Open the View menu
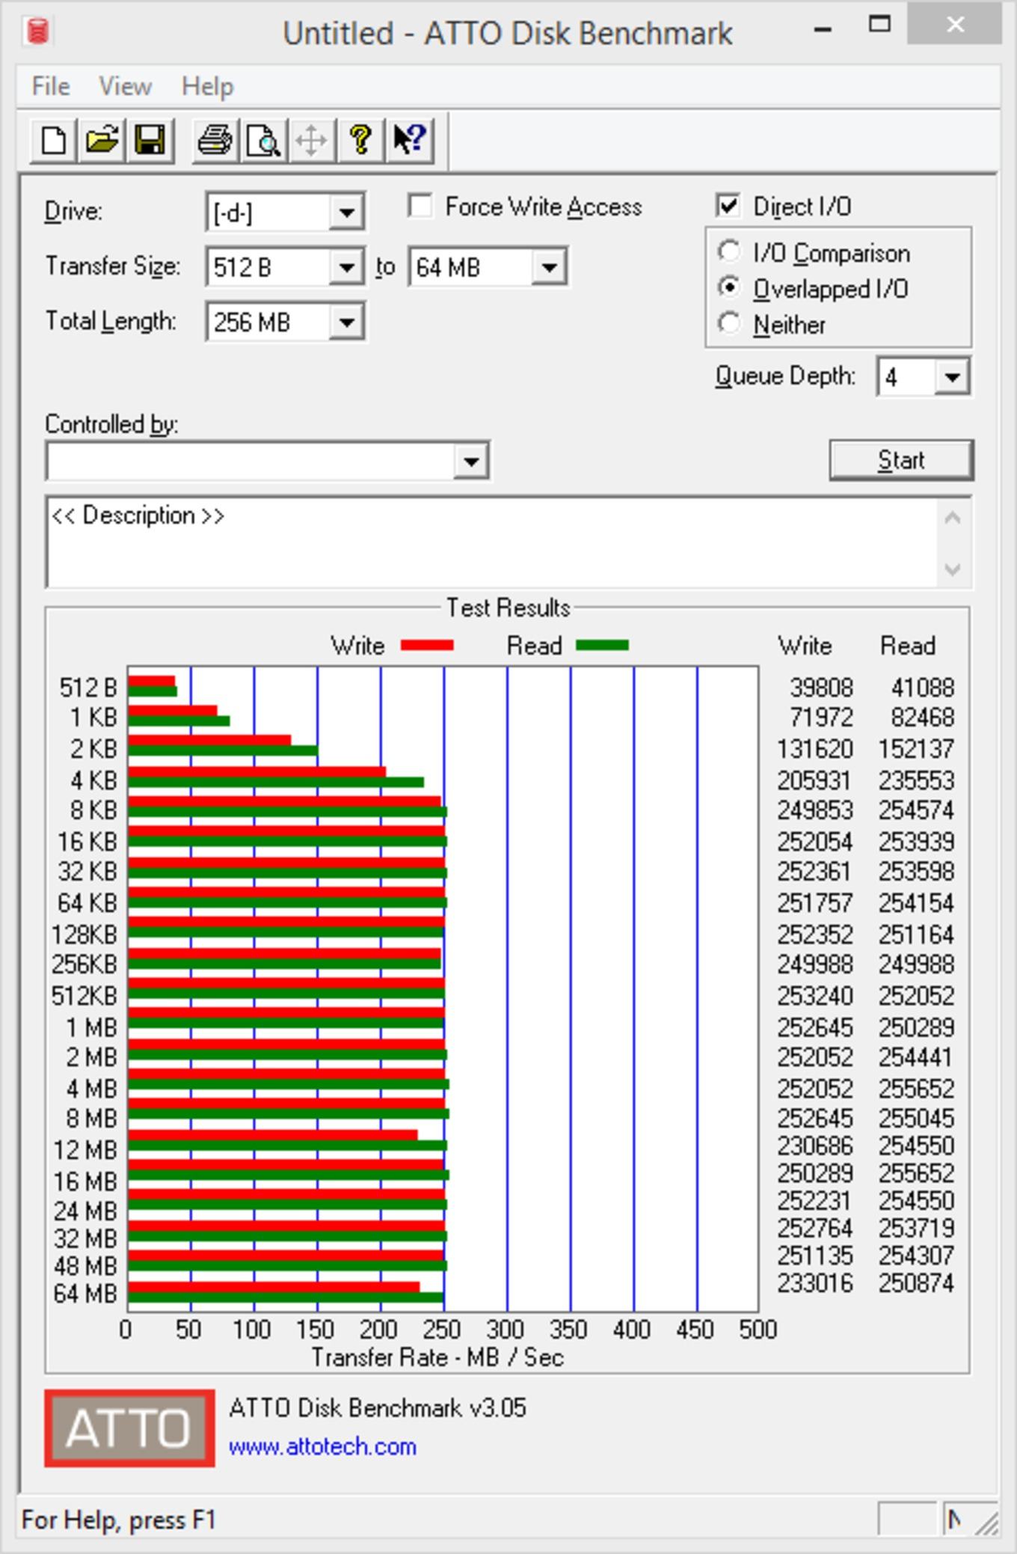 (125, 87)
